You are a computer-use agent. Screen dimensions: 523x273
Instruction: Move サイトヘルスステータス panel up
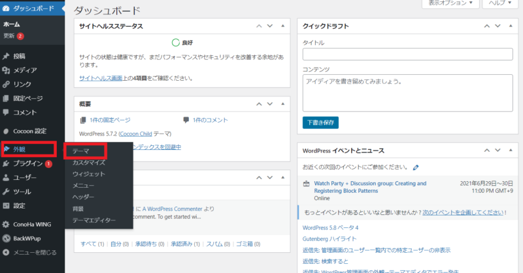pyautogui.click(x=259, y=26)
